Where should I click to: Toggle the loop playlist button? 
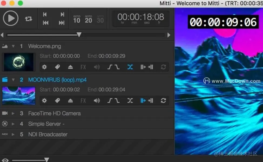pos(28,19)
